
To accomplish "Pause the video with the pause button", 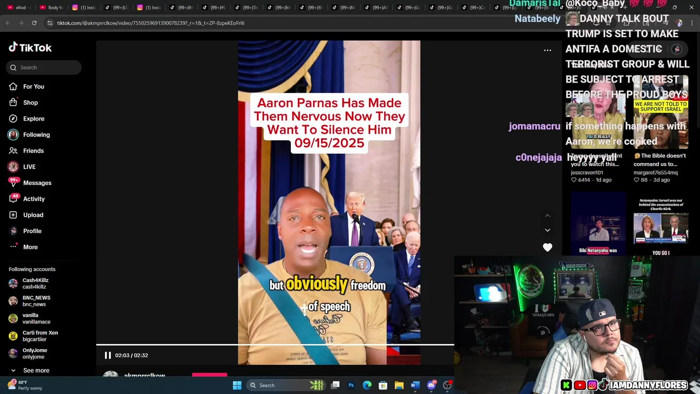I will point(108,355).
